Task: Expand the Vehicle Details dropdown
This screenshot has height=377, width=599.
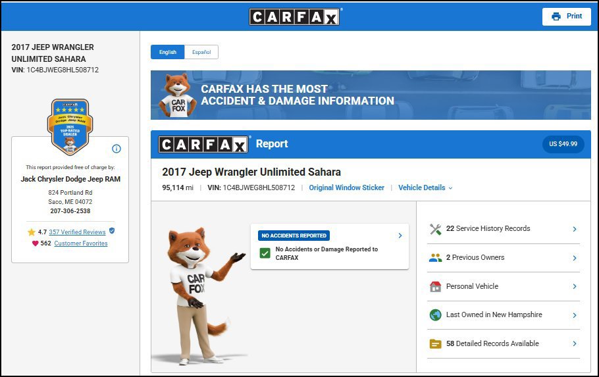Action: click(x=425, y=188)
